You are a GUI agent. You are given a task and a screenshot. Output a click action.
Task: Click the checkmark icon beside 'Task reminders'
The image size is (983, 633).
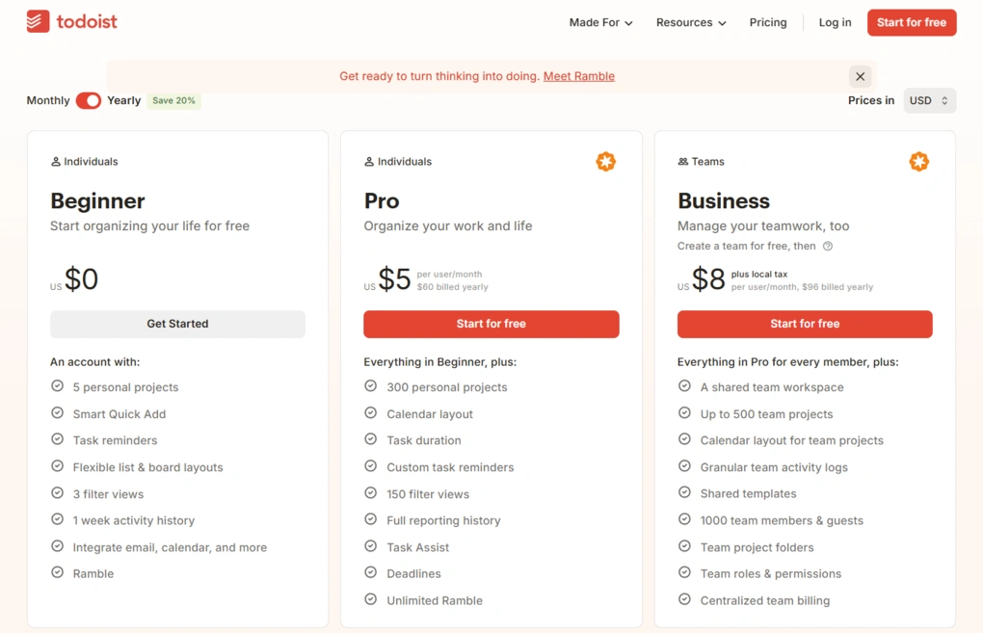[57, 439]
